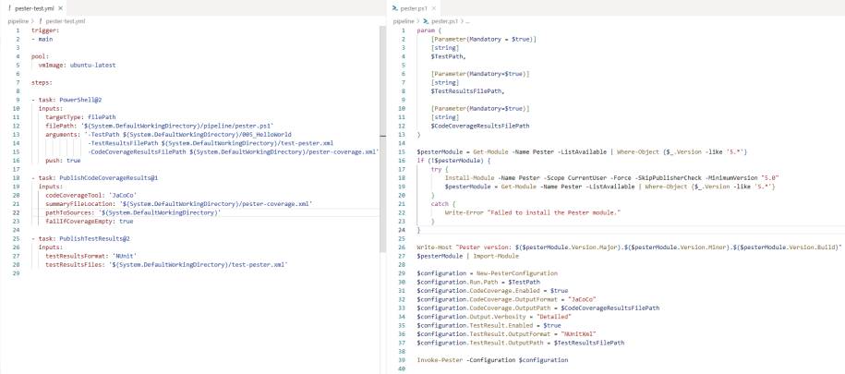Click the 'catch {' line

[x=443, y=204]
